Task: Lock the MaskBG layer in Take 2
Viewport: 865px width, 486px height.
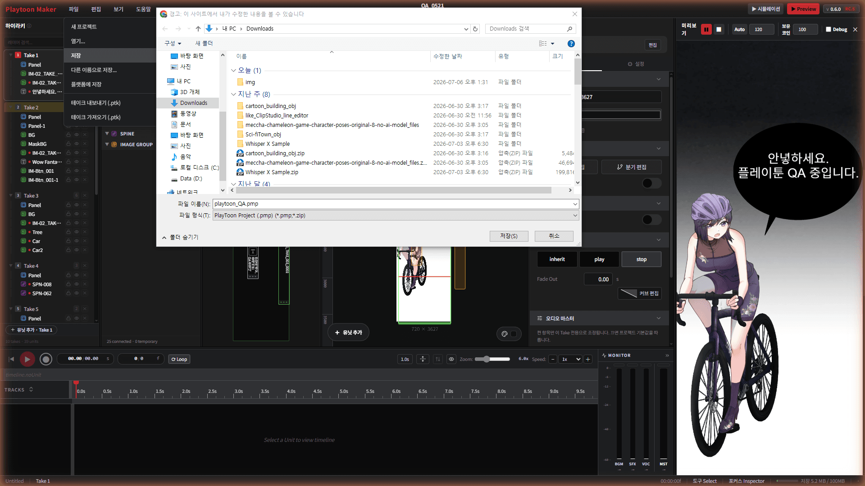Action: point(68,144)
